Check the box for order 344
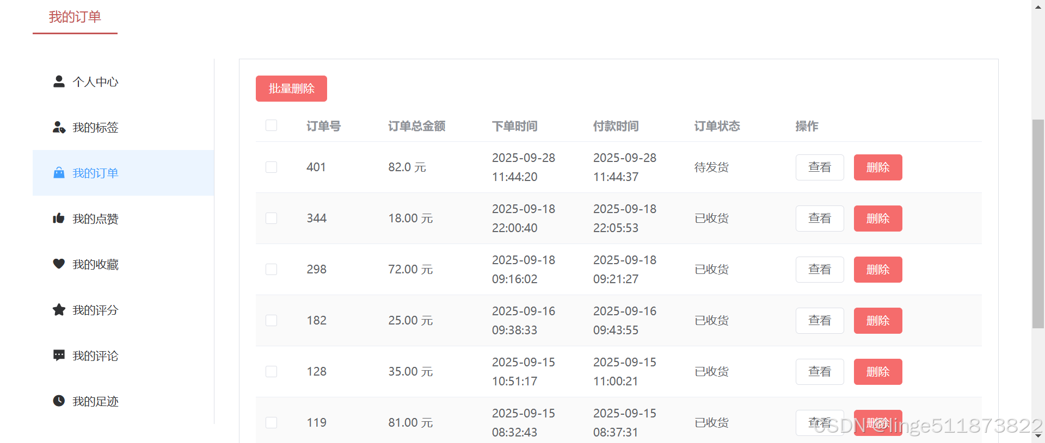The height and width of the screenshot is (443, 1045). [x=271, y=218]
